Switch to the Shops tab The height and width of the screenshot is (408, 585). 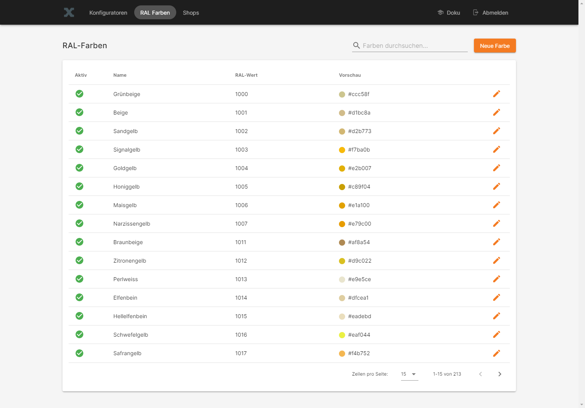191,13
